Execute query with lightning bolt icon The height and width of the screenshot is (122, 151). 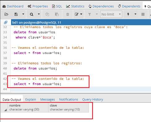[128, 14]
